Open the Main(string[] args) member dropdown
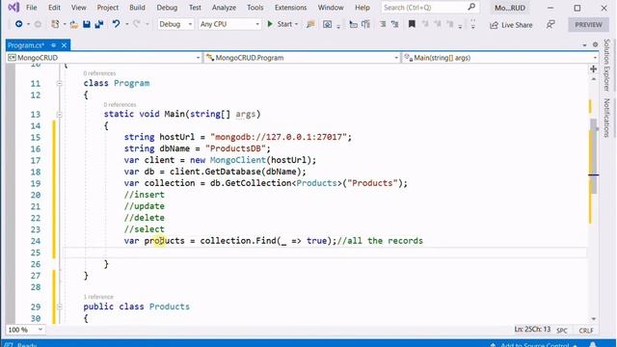 (499, 58)
